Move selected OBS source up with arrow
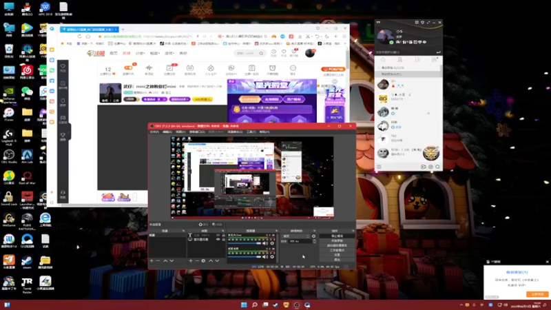The image size is (551, 310). (x=211, y=261)
